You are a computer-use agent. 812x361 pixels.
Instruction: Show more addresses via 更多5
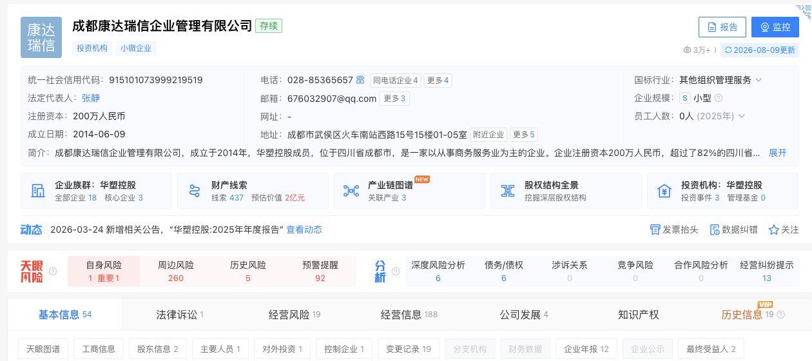523,135
